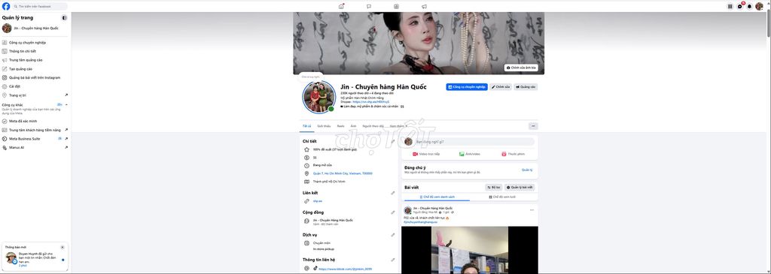Click the pencil edit icon beside Liên kết

pos(393,193)
